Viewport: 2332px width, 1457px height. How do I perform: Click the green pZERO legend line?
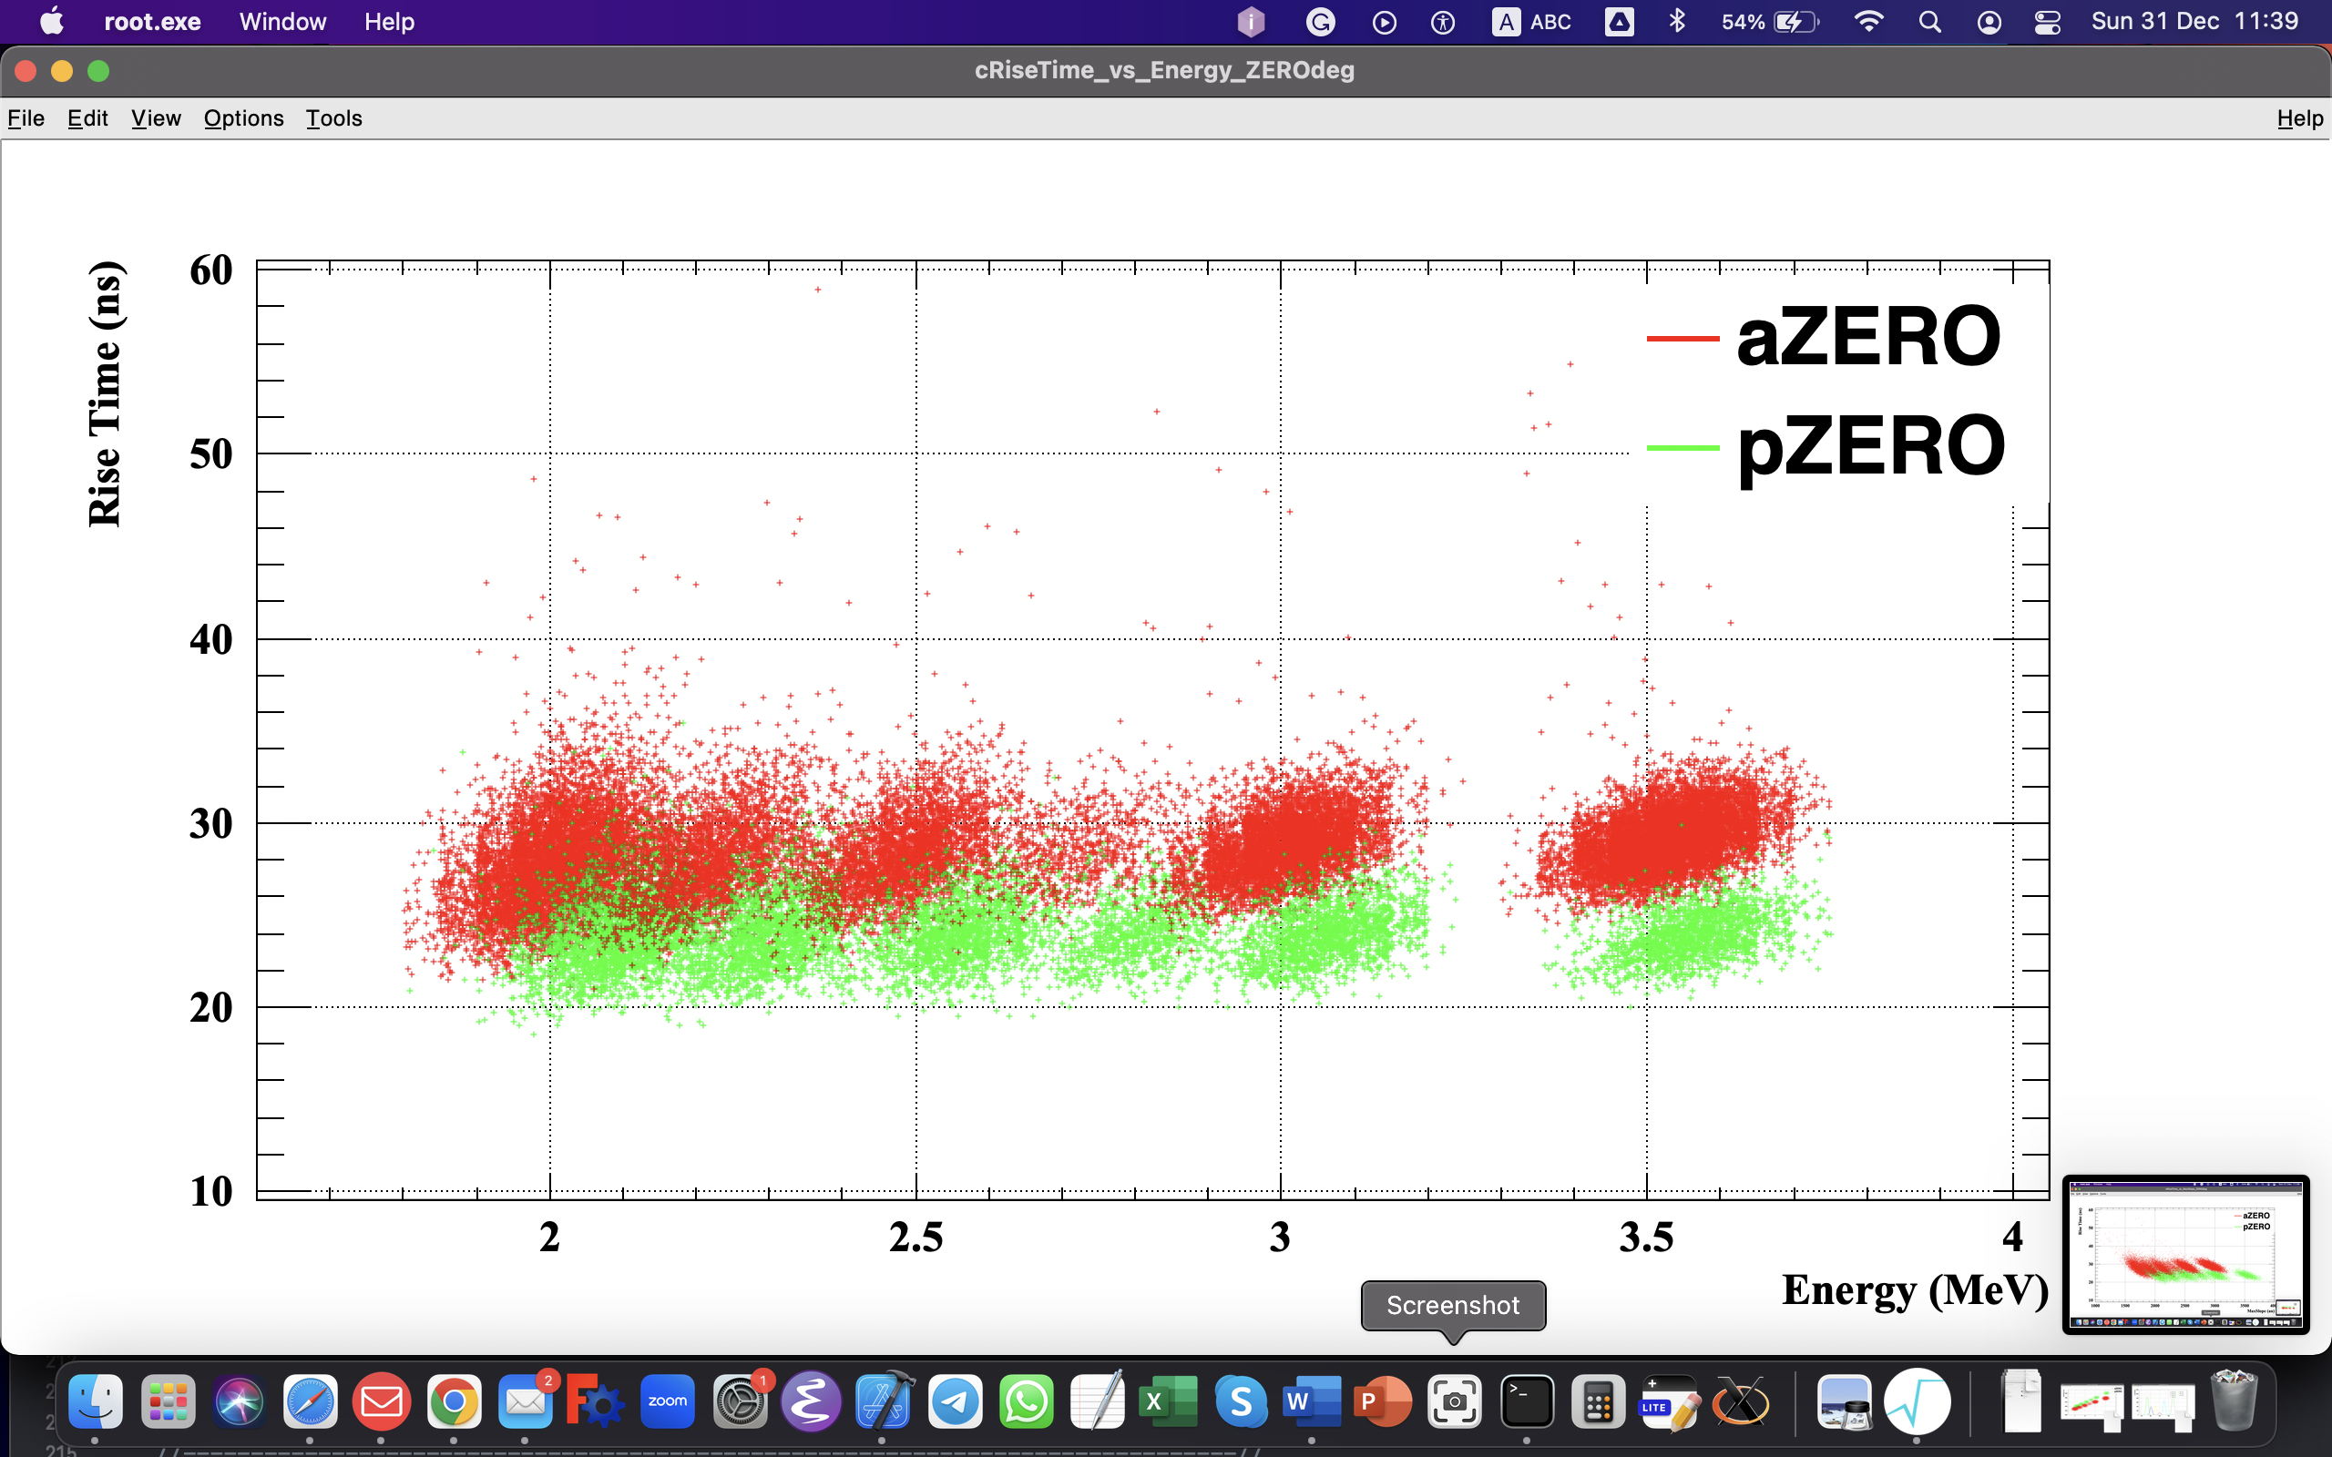point(1683,448)
